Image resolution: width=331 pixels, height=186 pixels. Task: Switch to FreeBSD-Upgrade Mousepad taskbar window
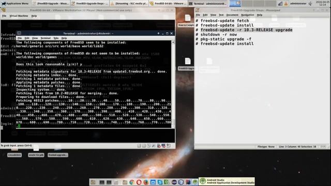click(51, 4)
